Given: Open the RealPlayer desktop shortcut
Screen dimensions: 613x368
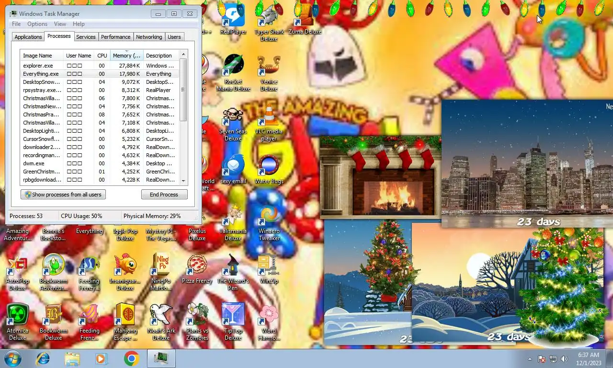Looking at the screenshot, I should (233, 20).
